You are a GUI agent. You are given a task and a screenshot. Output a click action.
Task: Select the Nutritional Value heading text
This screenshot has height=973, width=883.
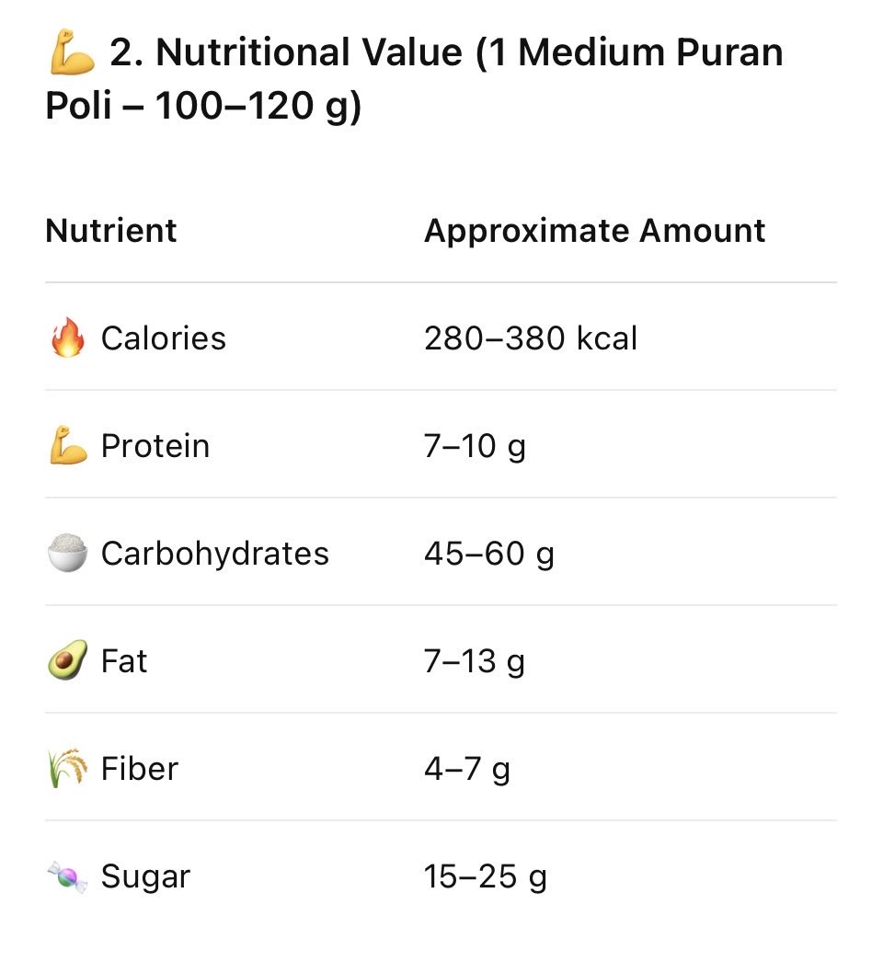tap(415, 78)
